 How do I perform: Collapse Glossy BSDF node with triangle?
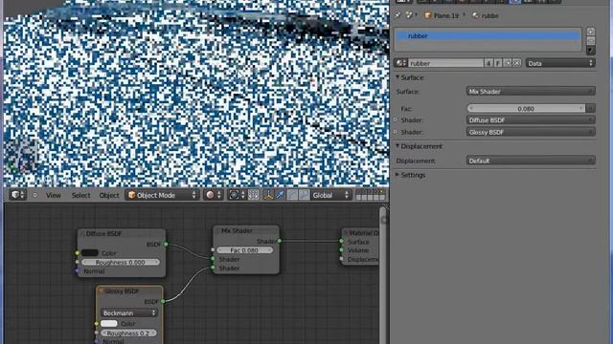101,290
